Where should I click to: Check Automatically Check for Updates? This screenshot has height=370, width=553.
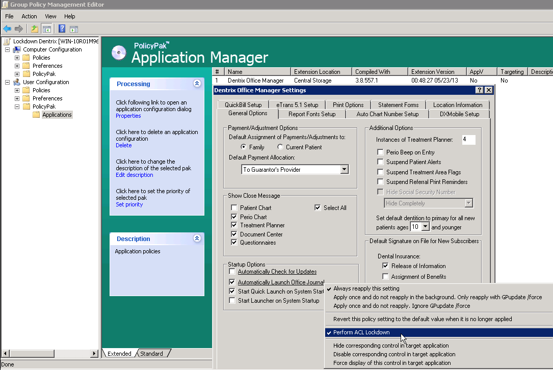[232, 271]
